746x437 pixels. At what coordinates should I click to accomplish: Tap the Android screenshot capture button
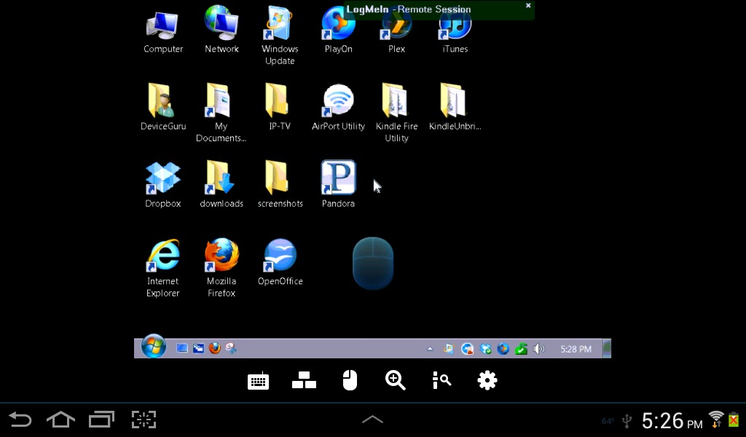[x=144, y=420]
